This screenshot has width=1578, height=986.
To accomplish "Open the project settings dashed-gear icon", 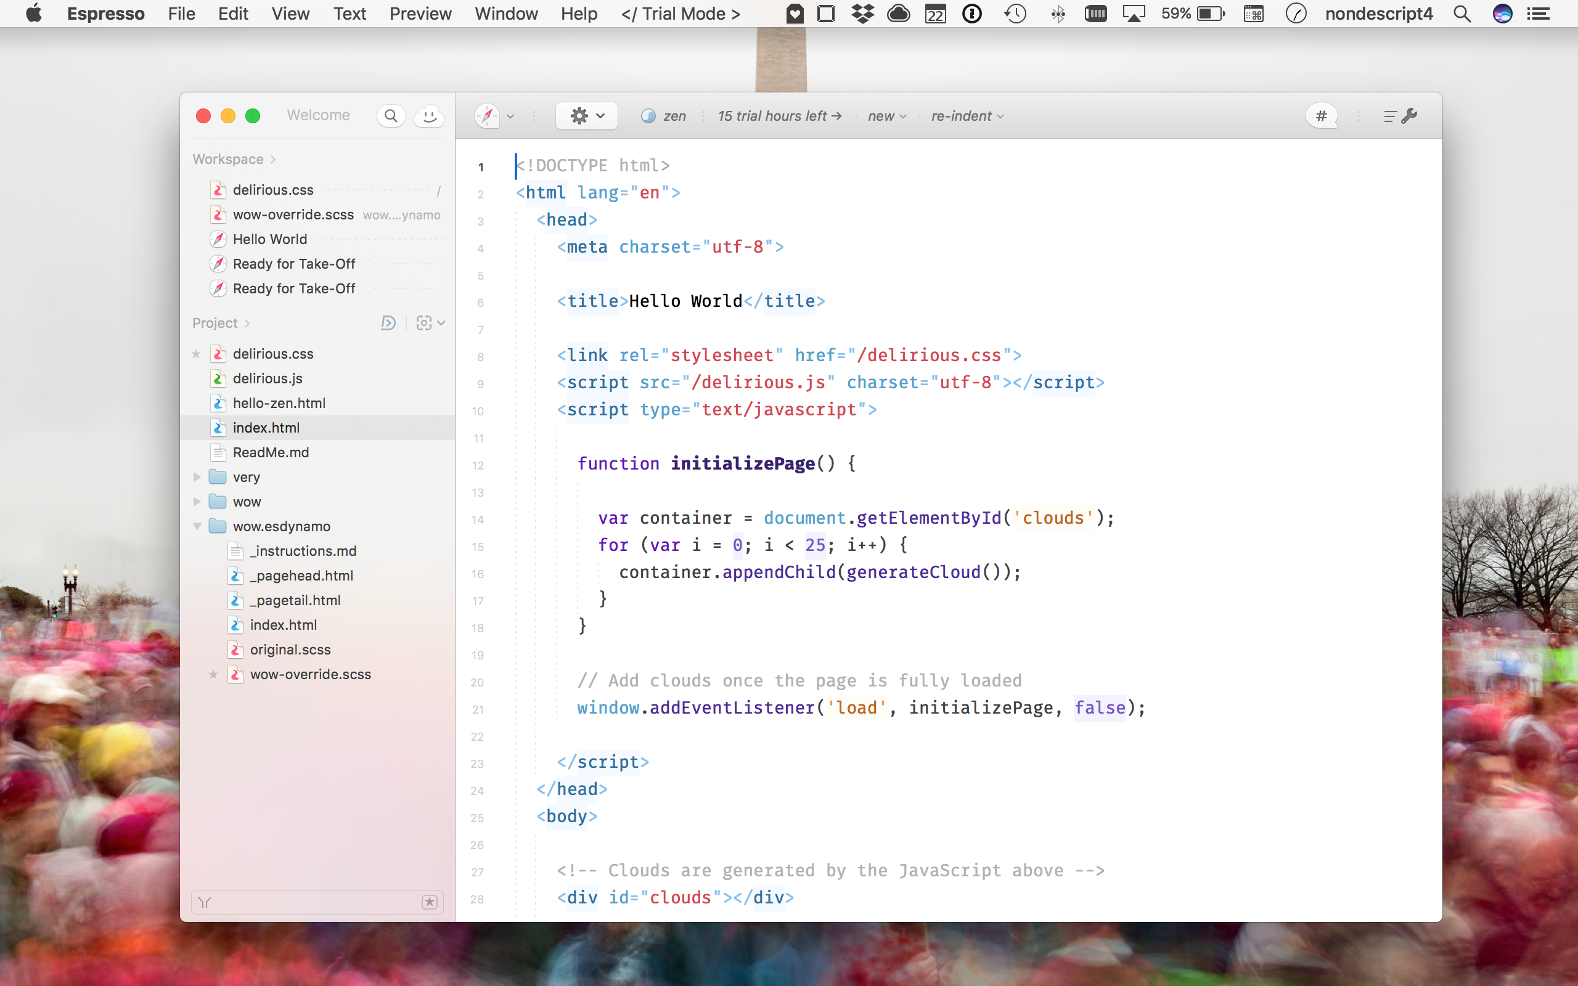I will 425,323.
